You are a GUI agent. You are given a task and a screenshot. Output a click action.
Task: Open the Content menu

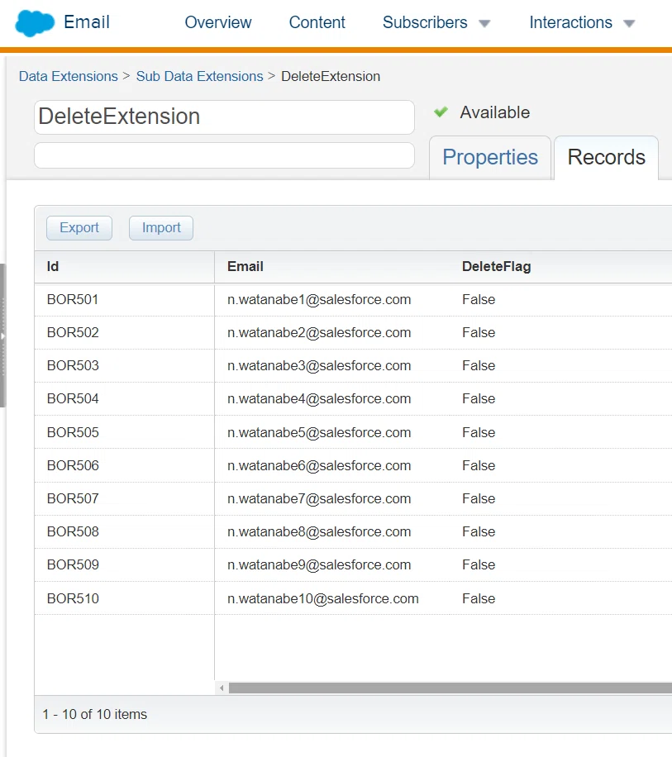[x=317, y=22]
